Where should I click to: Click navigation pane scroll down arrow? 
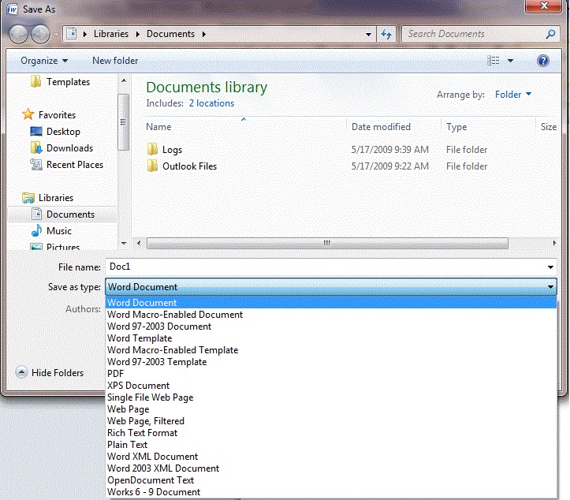(x=124, y=243)
